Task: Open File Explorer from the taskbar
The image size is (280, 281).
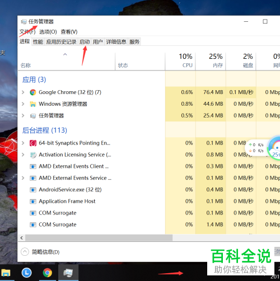Action: coord(6,273)
